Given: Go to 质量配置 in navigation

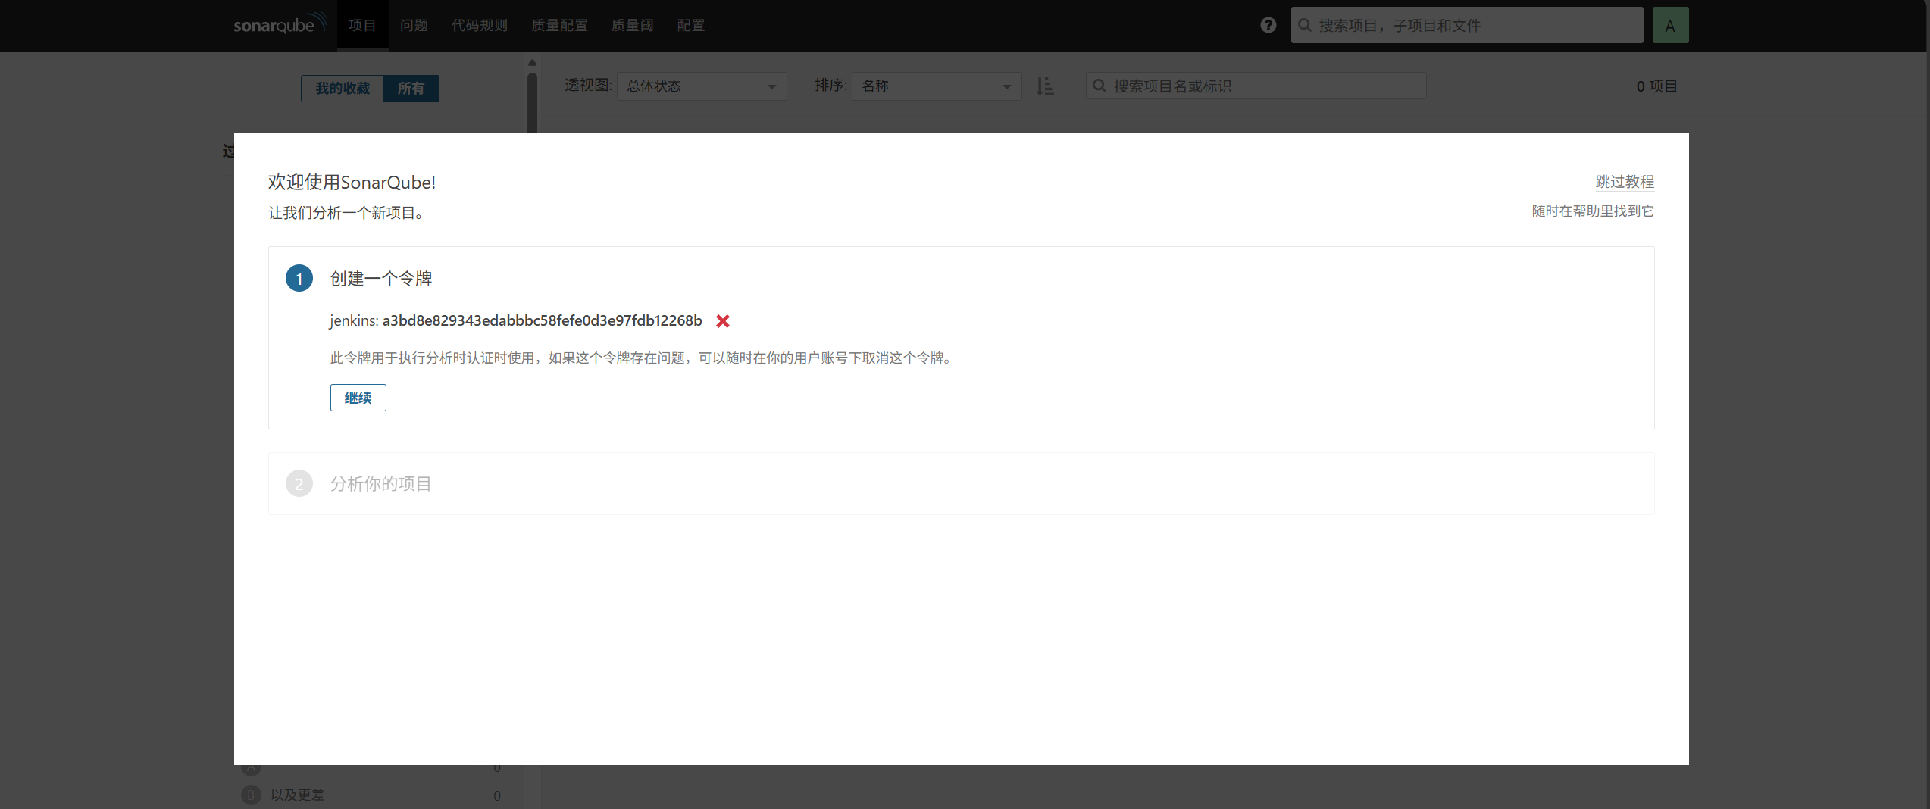Looking at the screenshot, I should [559, 26].
